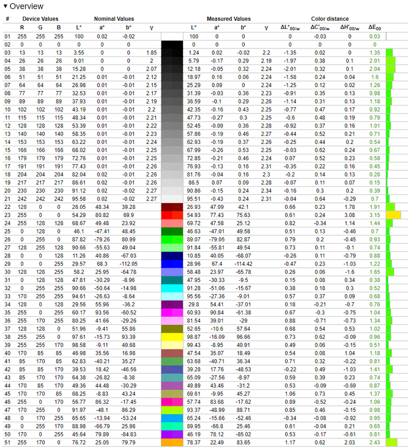Click ΔH value 2.03 in row 51
Screen dimensions: 410x448
[349, 442]
